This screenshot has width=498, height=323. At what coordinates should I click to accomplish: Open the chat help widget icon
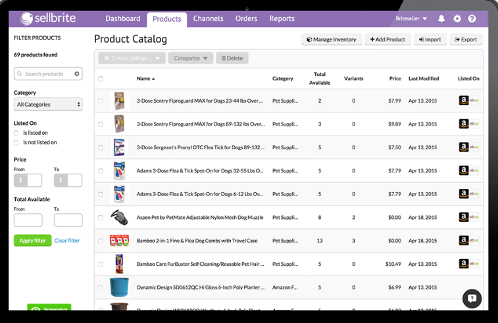pyautogui.click(x=472, y=298)
